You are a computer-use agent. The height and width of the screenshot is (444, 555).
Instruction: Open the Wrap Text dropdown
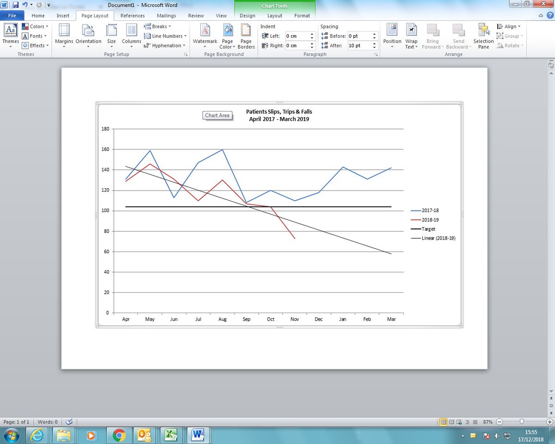pyautogui.click(x=411, y=36)
